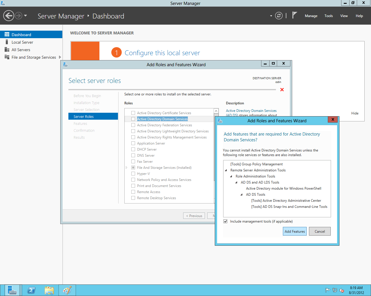Click the Server Manager refresh icon
This screenshot has width=371, height=296.
[279, 16]
